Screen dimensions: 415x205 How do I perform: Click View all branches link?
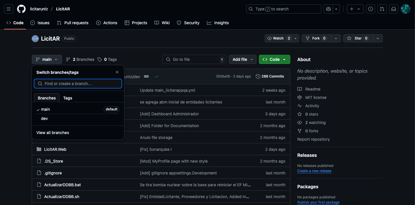point(53,133)
